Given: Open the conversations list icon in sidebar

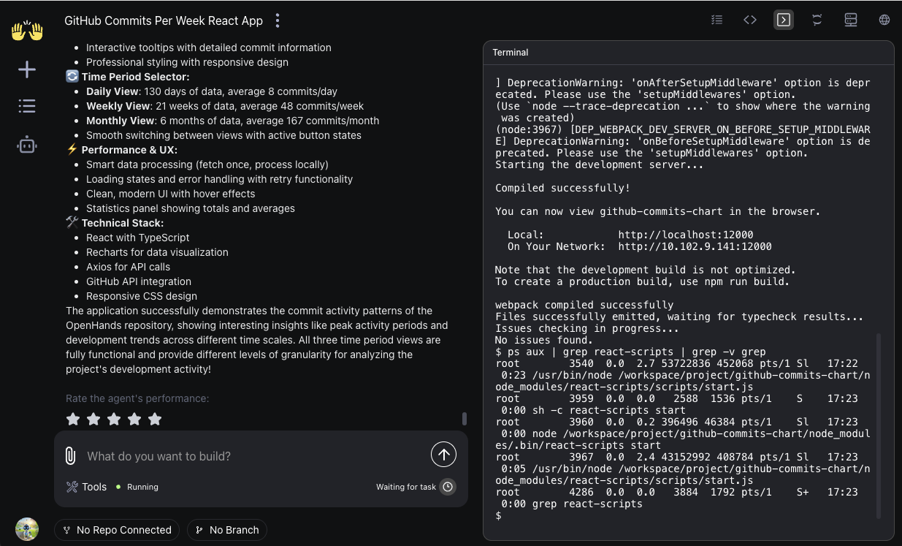Looking at the screenshot, I should point(27,106).
